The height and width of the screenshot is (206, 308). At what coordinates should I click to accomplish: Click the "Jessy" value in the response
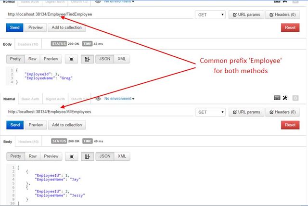click(77, 195)
